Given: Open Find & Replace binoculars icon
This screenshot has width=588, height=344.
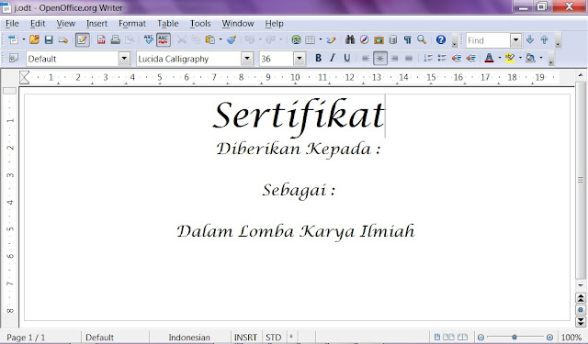Looking at the screenshot, I should 350,39.
